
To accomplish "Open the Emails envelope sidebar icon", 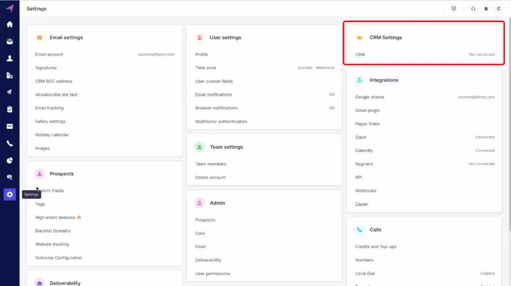I will click(x=10, y=126).
